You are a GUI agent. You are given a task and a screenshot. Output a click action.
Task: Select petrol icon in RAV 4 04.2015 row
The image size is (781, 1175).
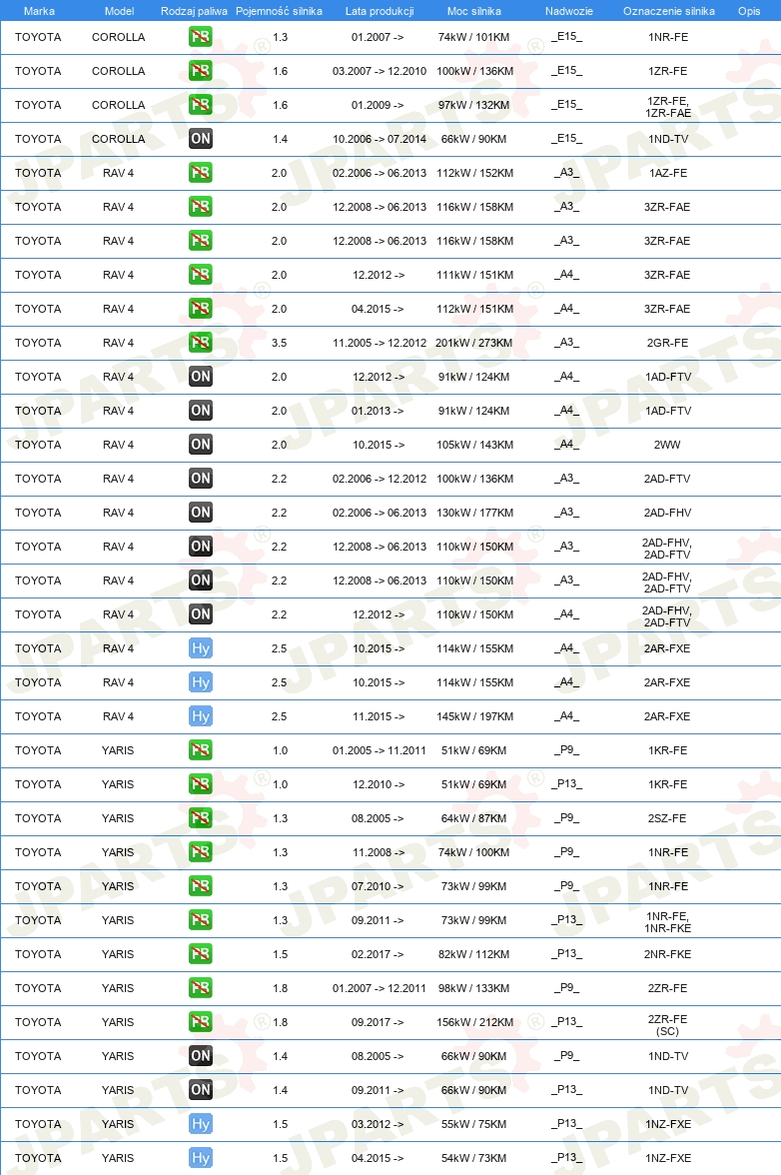click(200, 309)
